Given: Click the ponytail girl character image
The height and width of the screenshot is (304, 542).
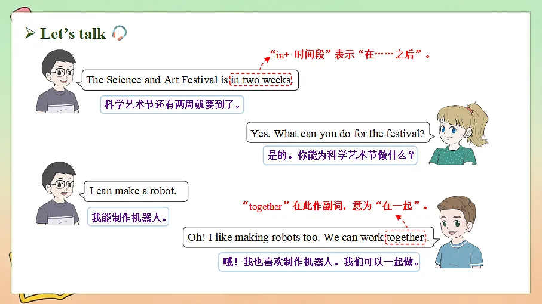Looking at the screenshot, I should point(459,134).
